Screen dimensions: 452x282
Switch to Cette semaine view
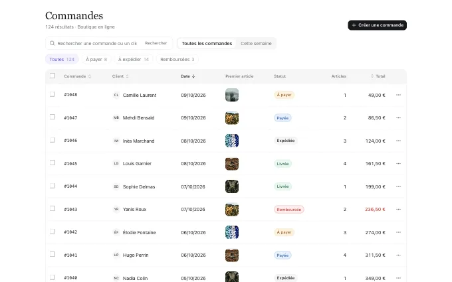click(x=256, y=43)
